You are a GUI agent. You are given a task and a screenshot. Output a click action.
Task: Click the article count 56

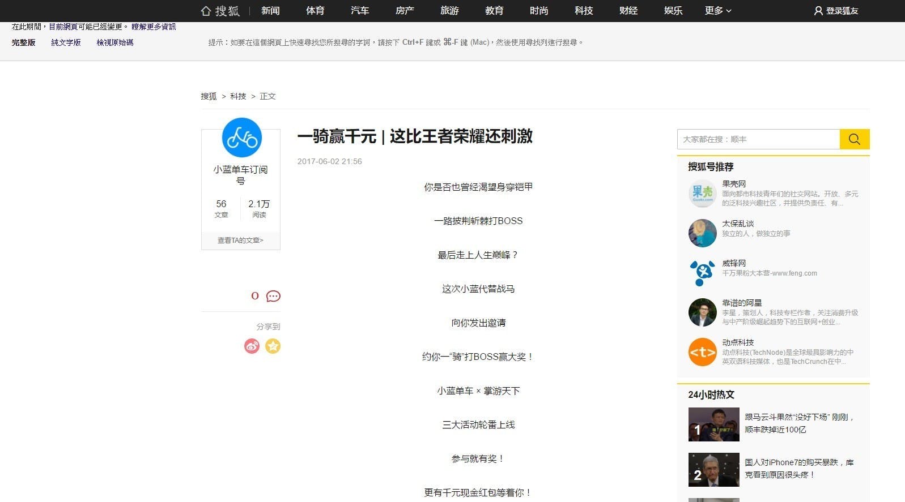(221, 204)
